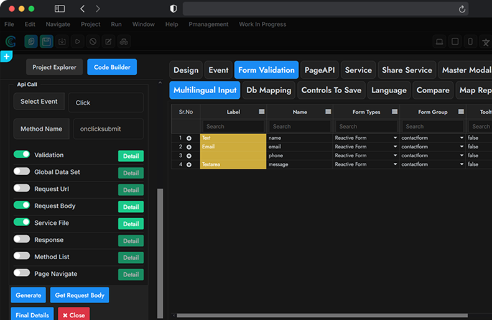492x320 pixels.
Task: Open the Label column menu icon
Action: point(261,112)
